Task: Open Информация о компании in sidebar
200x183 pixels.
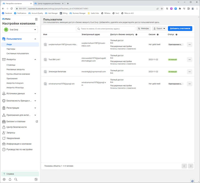Action: 19,144
